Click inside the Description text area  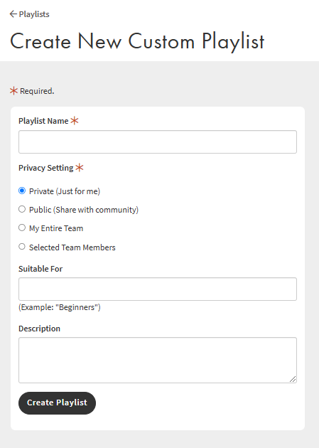click(x=158, y=360)
